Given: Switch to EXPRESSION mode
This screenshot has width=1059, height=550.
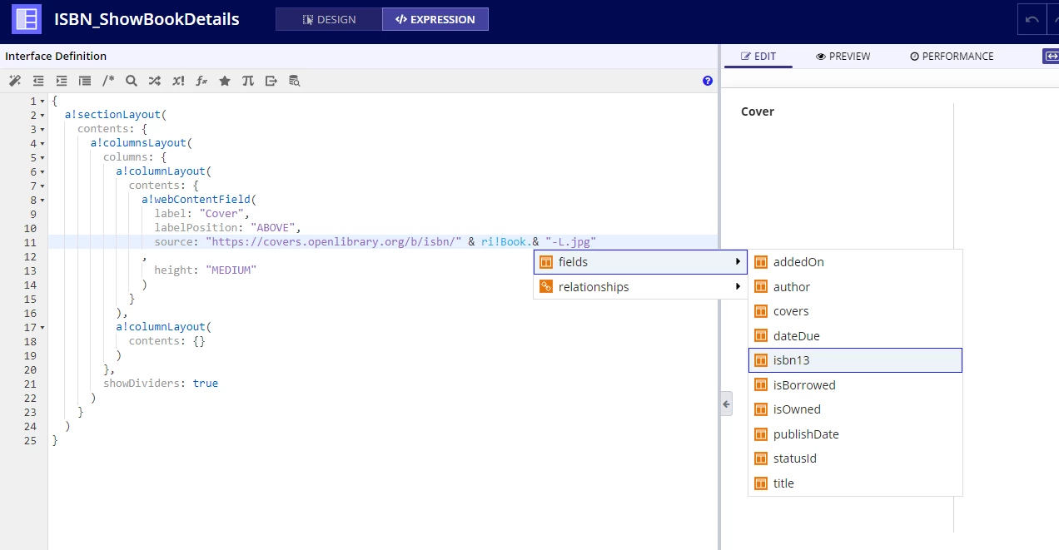Looking at the screenshot, I should click(435, 19).
